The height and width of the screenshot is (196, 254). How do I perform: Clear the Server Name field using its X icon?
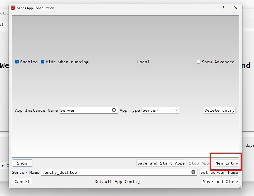[x=193, y=172]
